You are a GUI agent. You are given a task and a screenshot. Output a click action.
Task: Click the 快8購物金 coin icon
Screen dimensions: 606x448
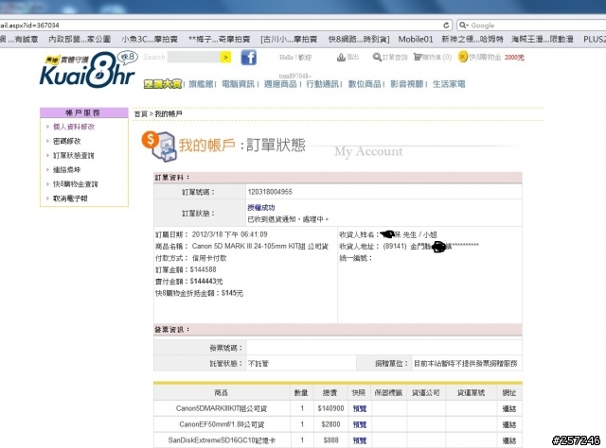coord(463,57)
